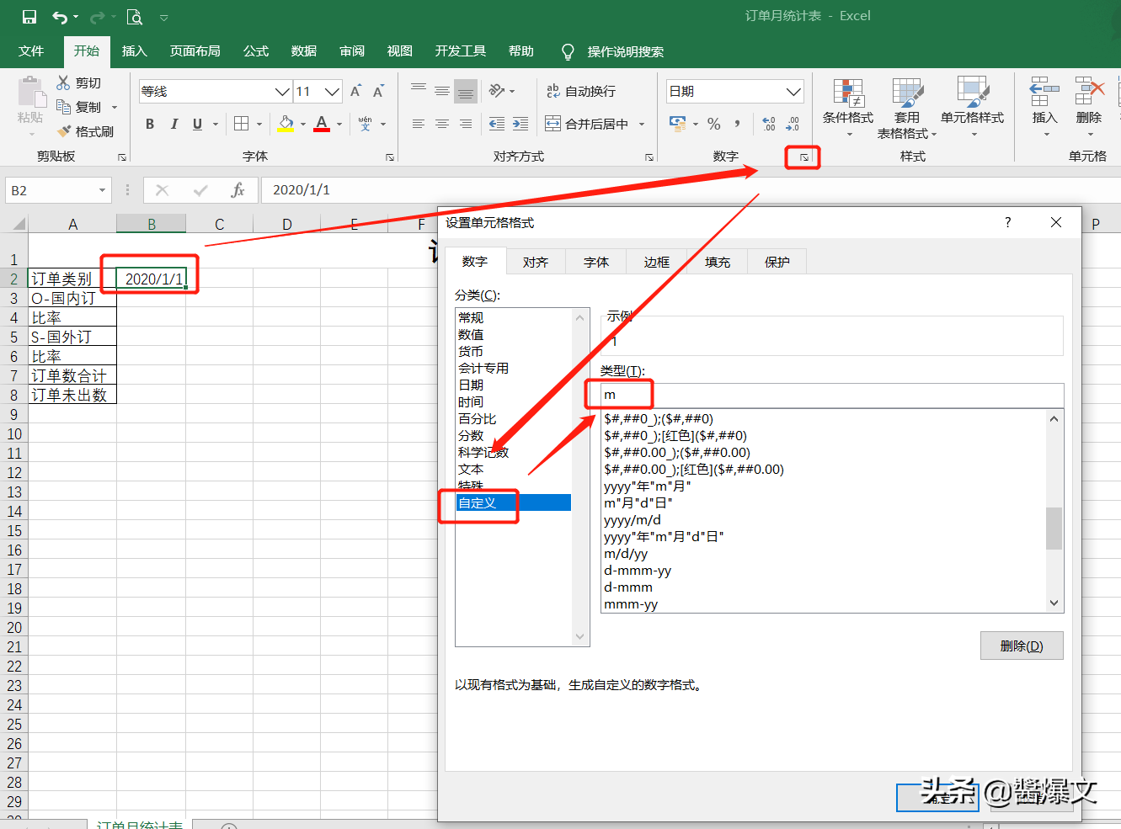Click the Delete (删除) cells ribbon button
This screenshot has width=1121, height=829.
pos(1089,108)
